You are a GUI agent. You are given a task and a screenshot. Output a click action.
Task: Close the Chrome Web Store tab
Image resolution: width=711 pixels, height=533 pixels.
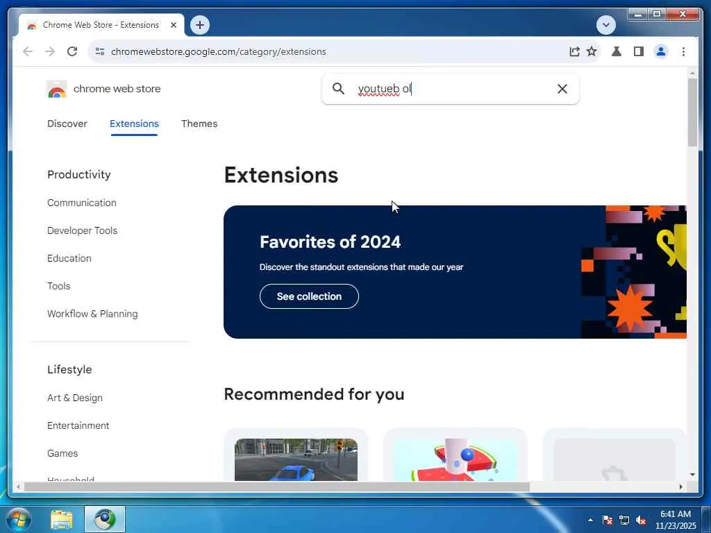tap(173, 25)
